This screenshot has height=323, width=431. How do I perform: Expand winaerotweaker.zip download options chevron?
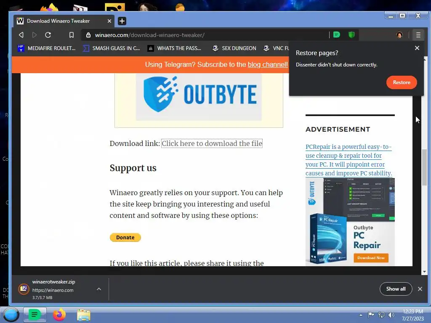coord(99,289)
